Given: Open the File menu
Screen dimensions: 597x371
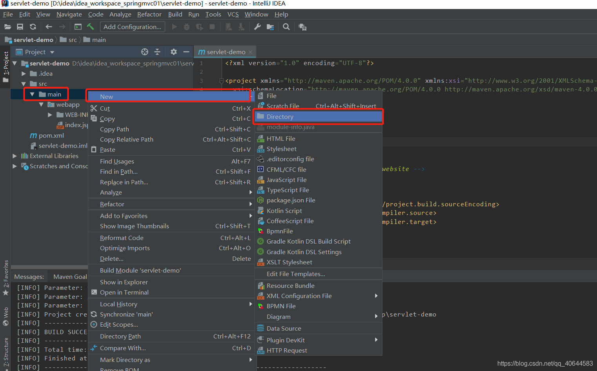Looking at the screenshot, I should point(8,14).
